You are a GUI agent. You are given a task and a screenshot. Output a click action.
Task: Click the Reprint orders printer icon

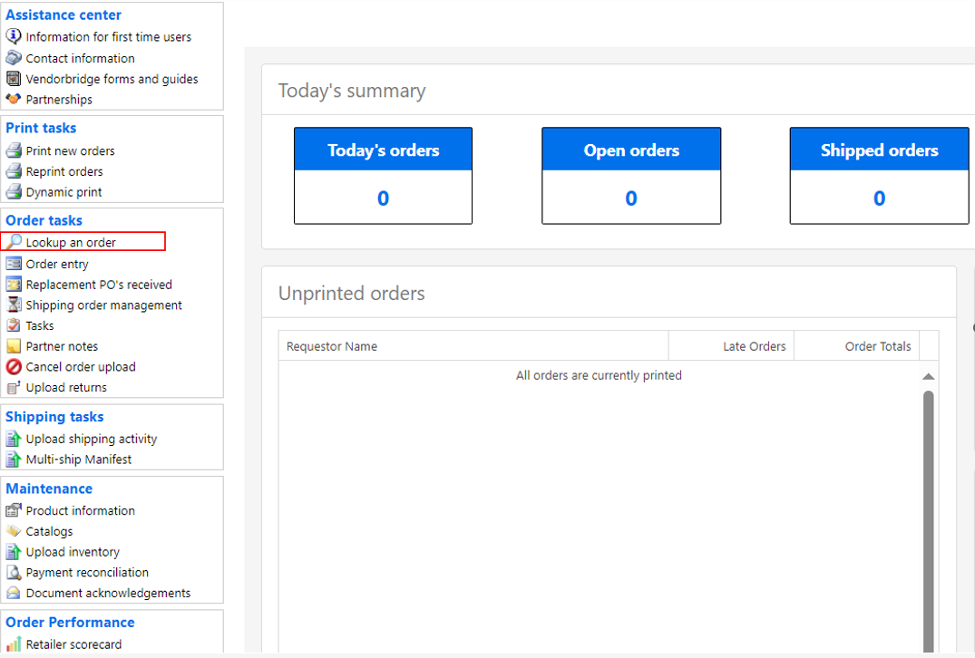coord(14,171)
